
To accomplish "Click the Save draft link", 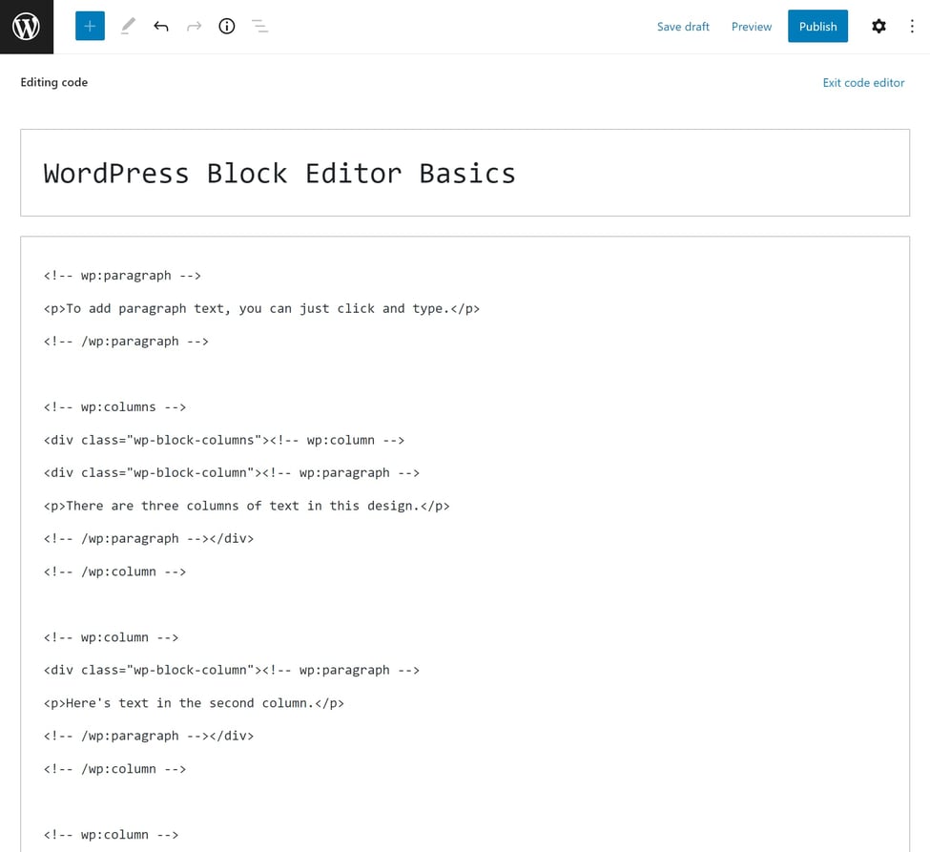I will pyautogui.click(x=683, y=27).
